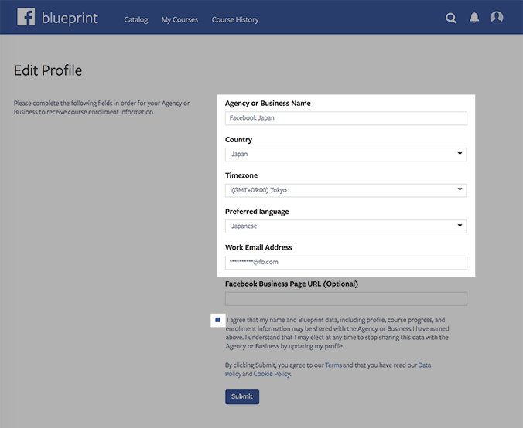Click the Facebook logo icon
Viewport: 523px width, 428px height.
[26, 17]
